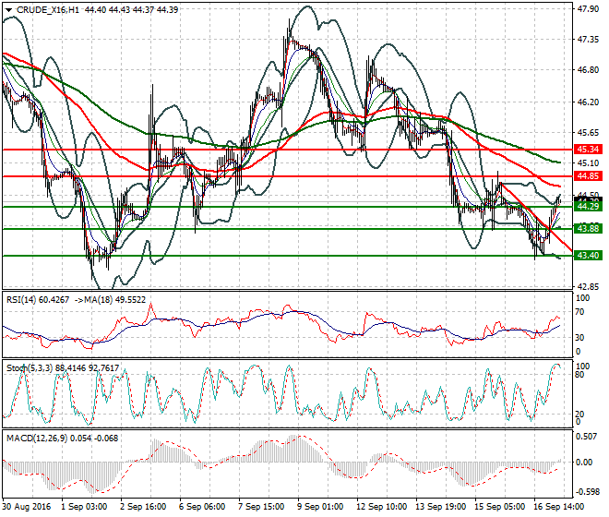Select the red 45.34 resistance price label
Image resolution: width=609 pixels, height=517 pixels.
click(x=588, y=149)
